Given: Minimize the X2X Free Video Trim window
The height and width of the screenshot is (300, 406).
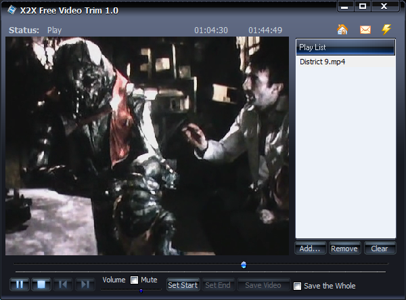Looking at the screenshot, I should pyautogui.click(x=344, y=7).
